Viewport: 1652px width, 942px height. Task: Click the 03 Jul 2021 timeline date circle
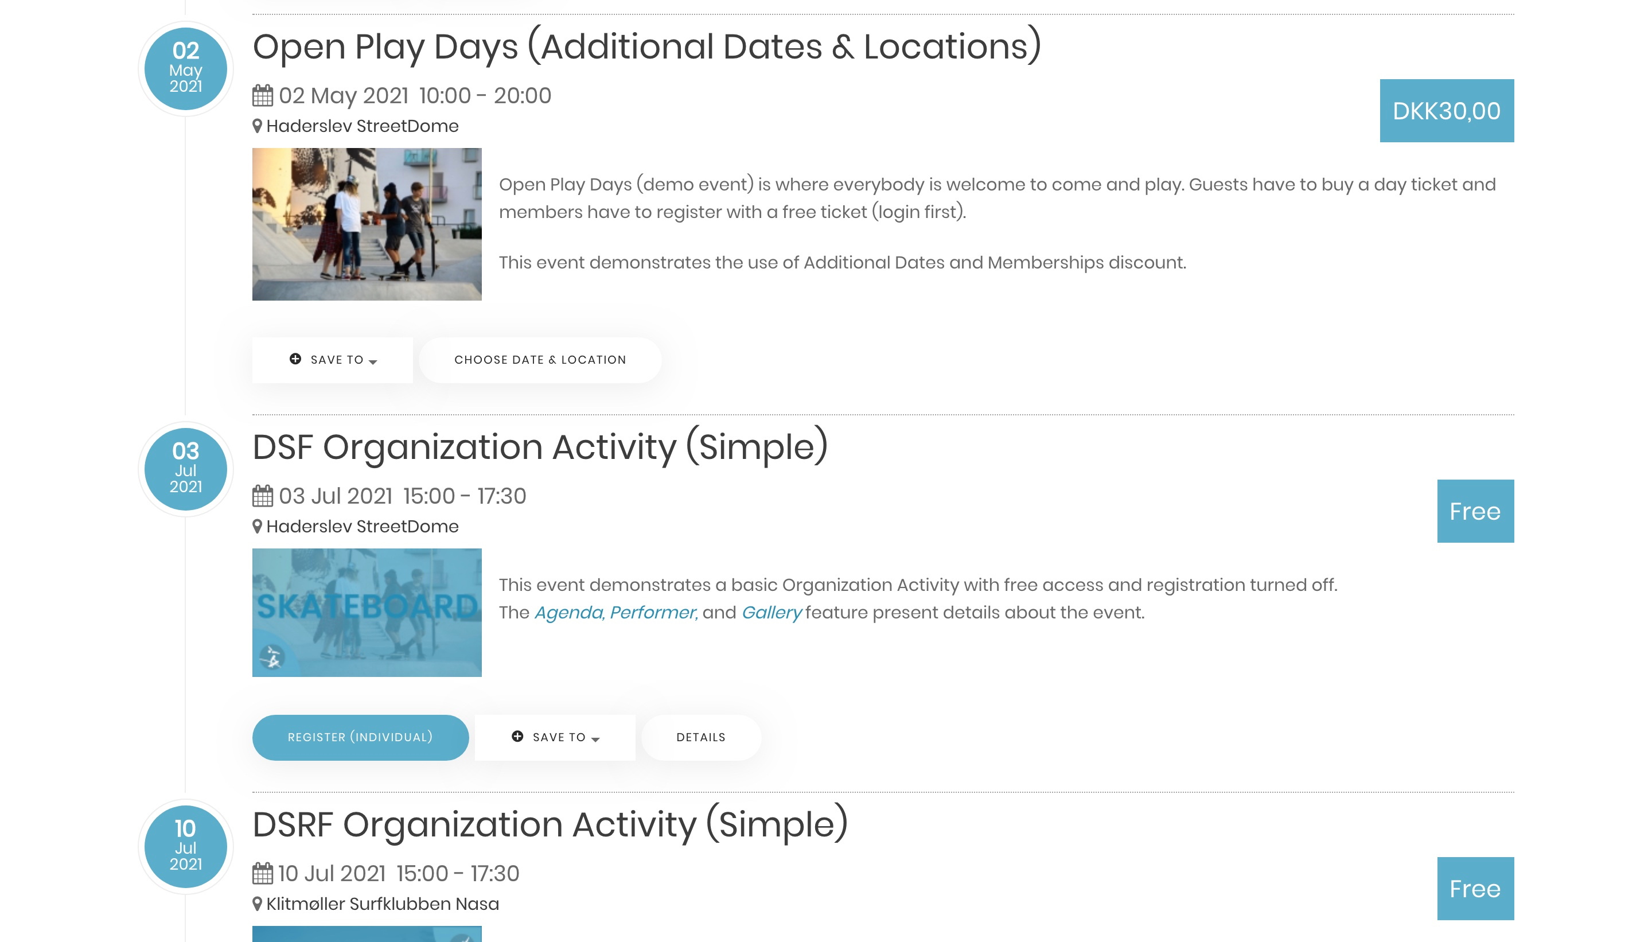[186, 469]
